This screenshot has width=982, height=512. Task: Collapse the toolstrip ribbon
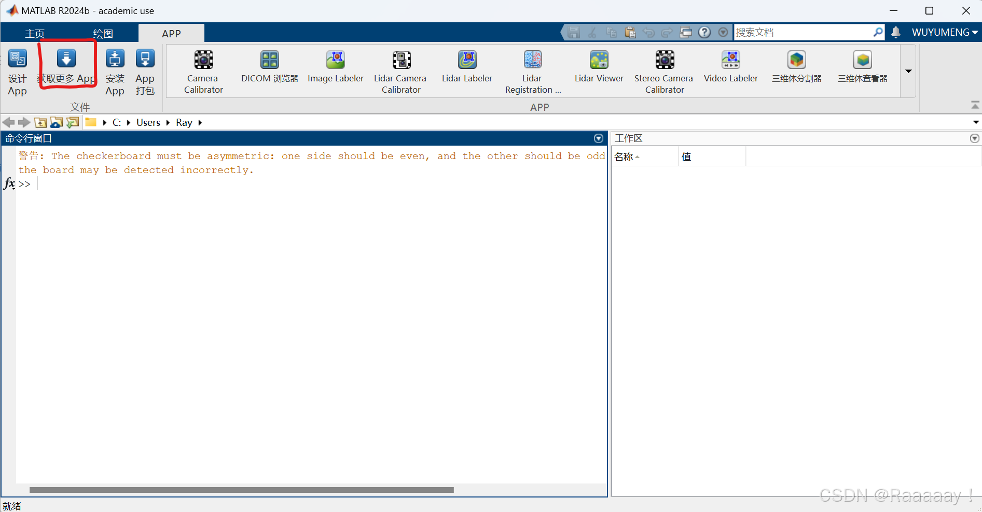(x=975, y=105)
